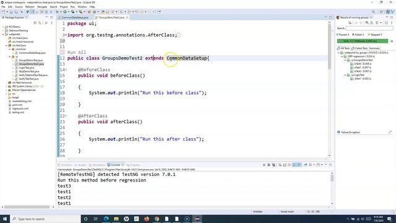This screenshot has width=396, height=223.
Task: Open the Run menu
Action: pyautogui.click(x=72, y=7)
